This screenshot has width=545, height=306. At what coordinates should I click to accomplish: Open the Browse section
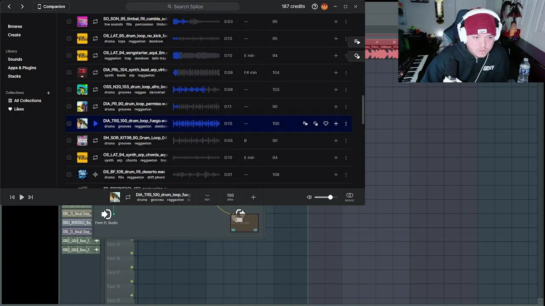pos(15,26)
